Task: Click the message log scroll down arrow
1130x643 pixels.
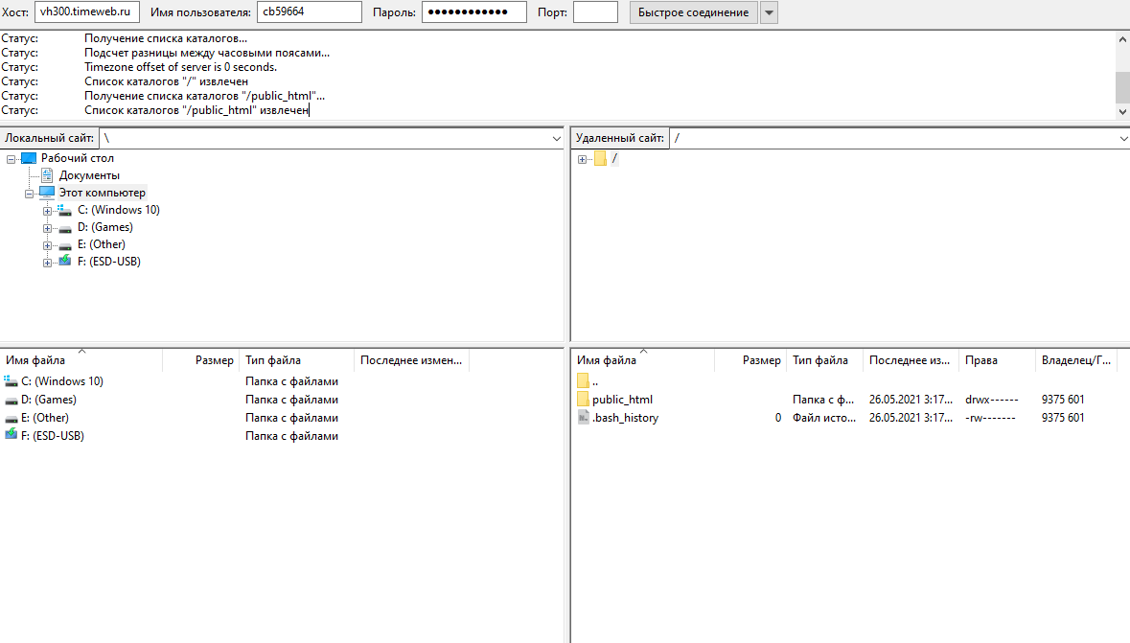Action: coord(1122,112)
